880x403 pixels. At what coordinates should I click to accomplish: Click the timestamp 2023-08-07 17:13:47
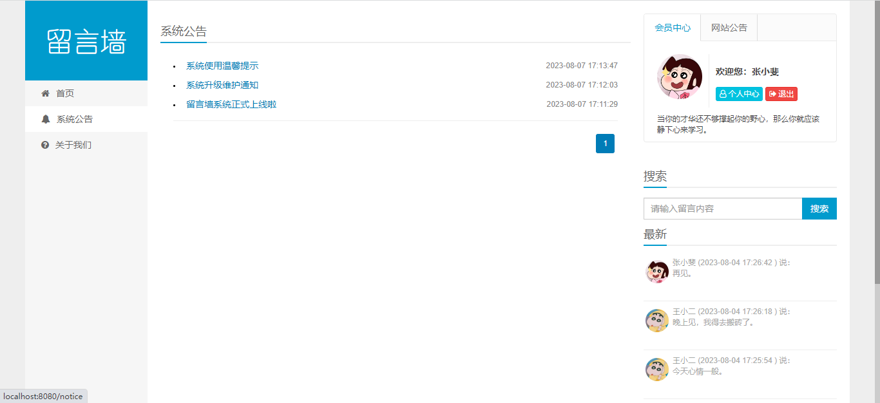coord(582,66)
